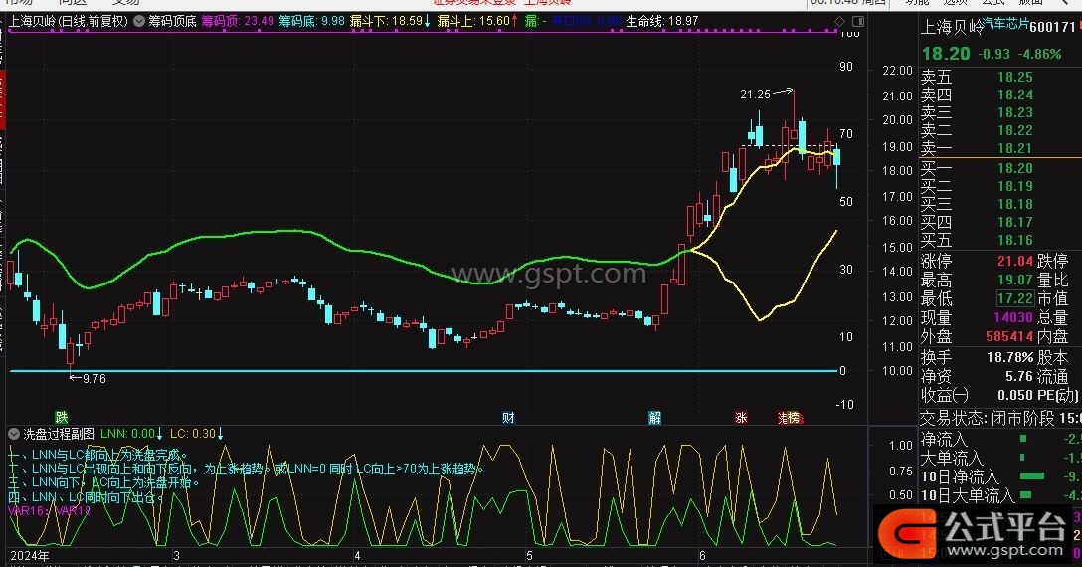The image size is (1082, 567).
Task: Click the 上海贝岭(日线,前复权) chart title
Action: coord(69,22)
